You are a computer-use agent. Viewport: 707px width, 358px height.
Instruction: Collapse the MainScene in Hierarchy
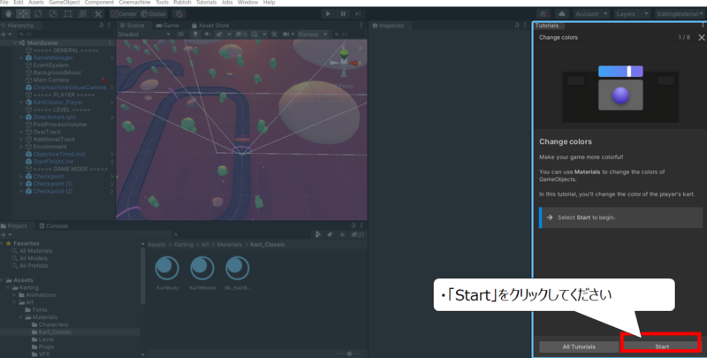point(15,42)
